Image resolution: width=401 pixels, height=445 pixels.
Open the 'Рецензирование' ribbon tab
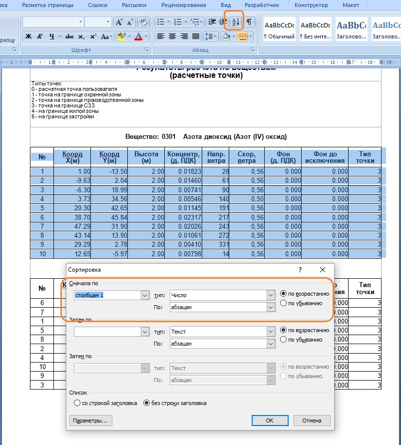click(x=185, y=5)
